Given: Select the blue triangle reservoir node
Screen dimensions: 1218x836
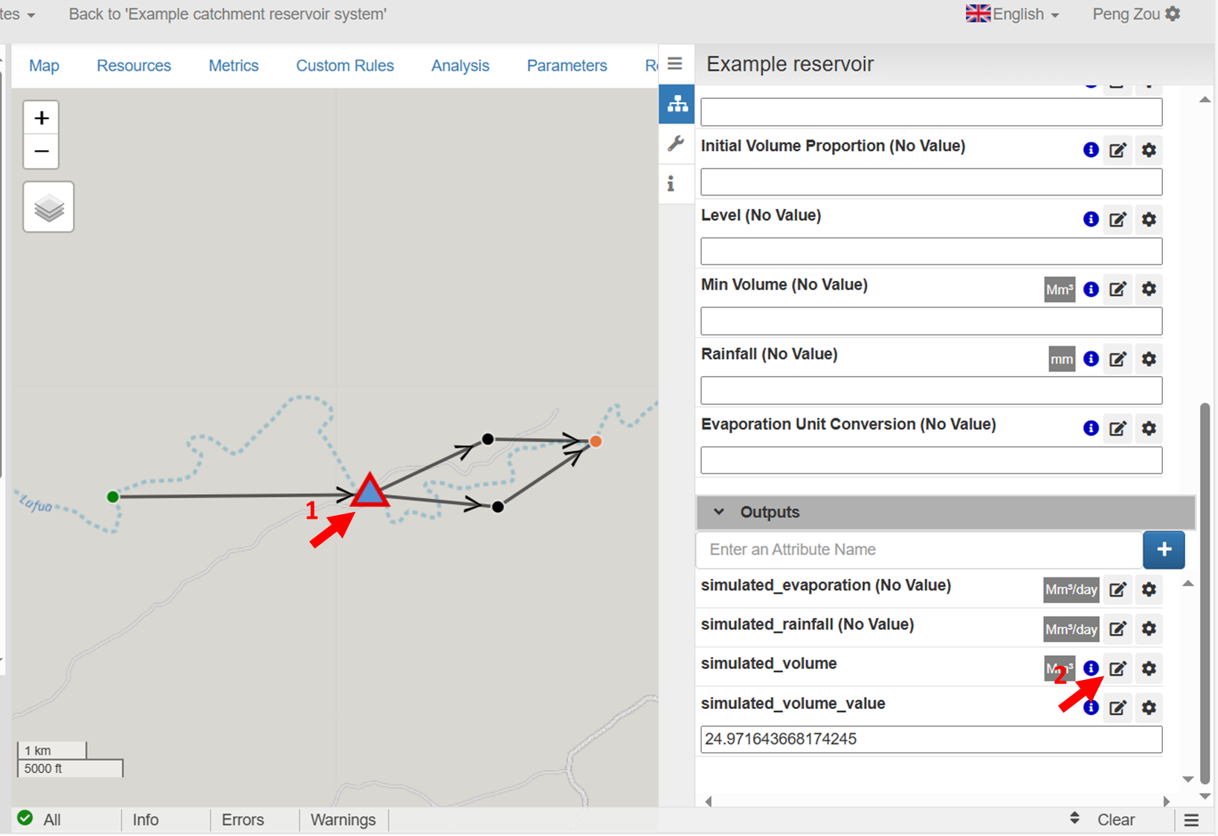Looking at the screenshot, I should (370, 492).
